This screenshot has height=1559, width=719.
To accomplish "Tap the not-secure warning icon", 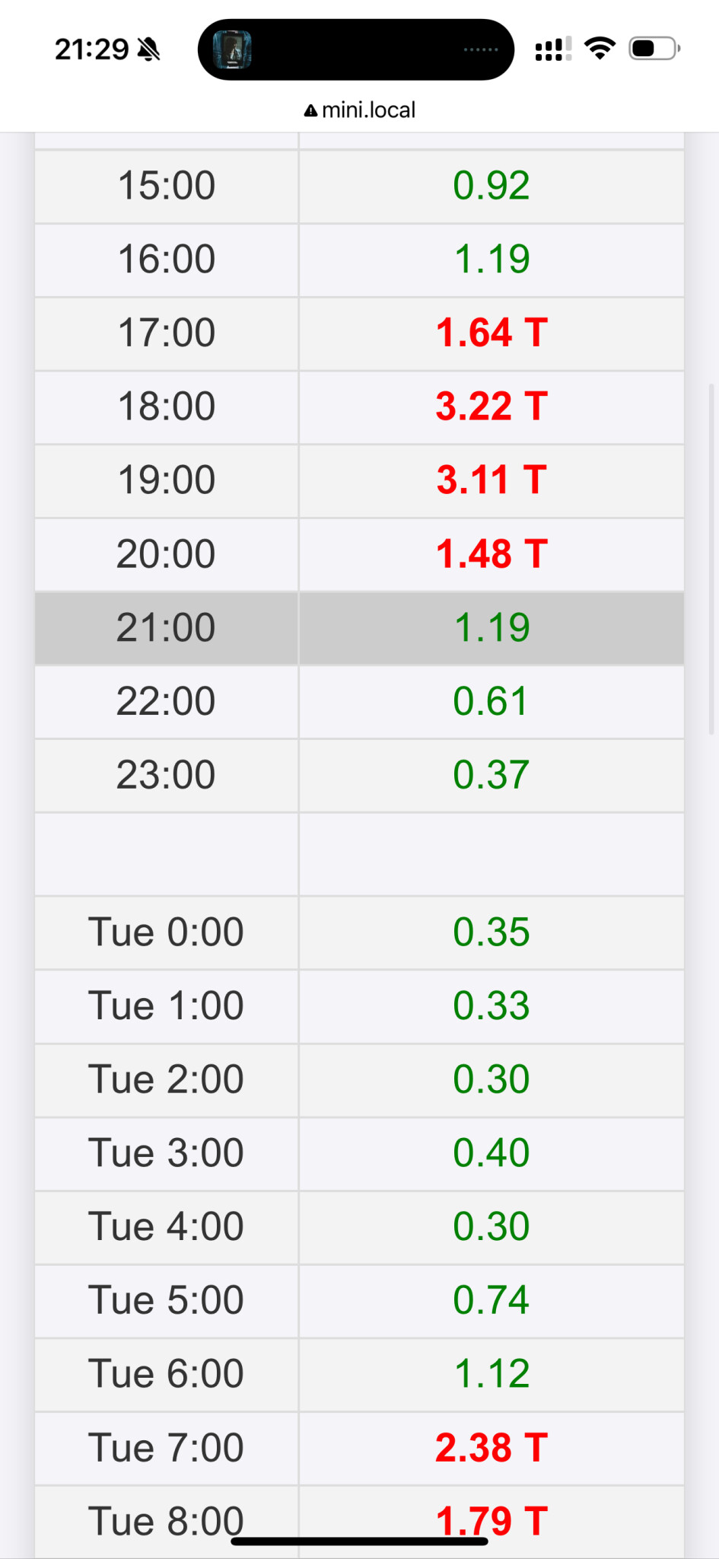I will pos(310,111).
